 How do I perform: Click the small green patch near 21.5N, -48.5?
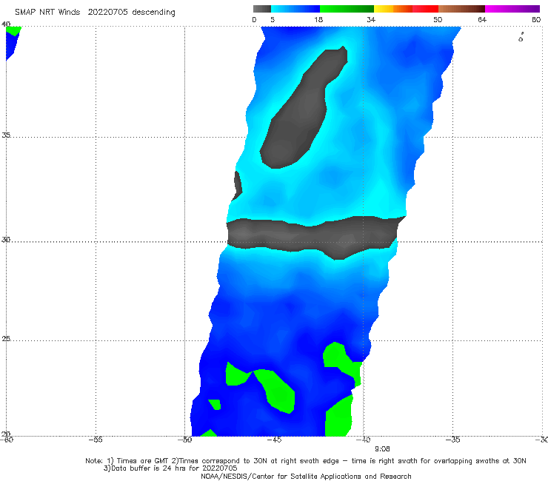[x=215, y=405]
